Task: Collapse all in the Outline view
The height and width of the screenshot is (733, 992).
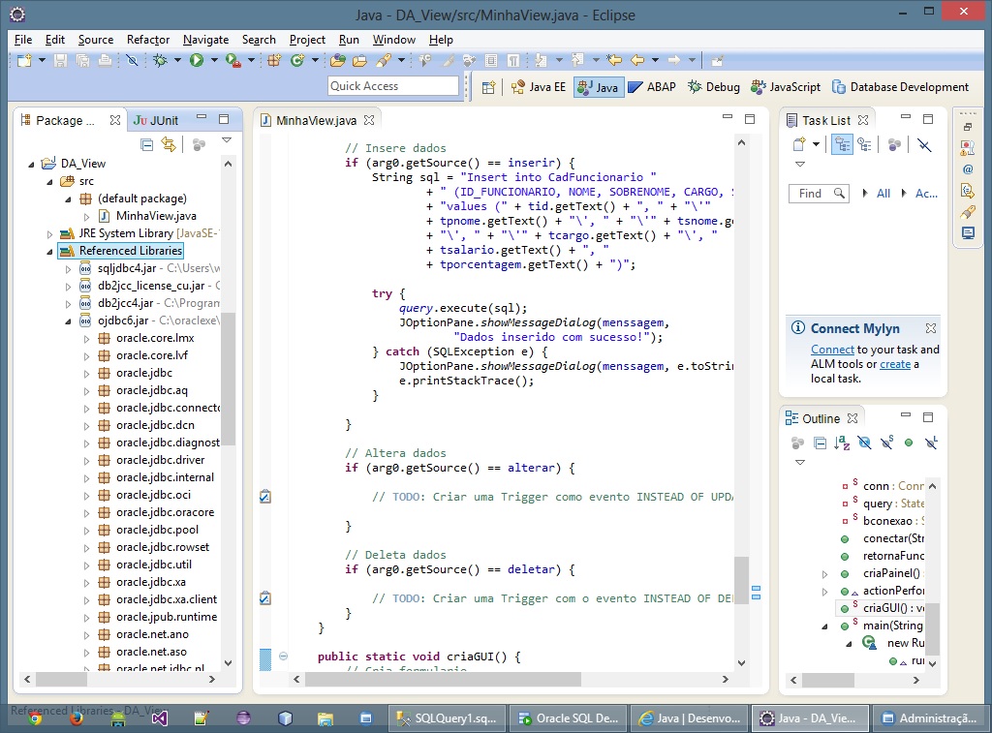Action: click(820, 443)
